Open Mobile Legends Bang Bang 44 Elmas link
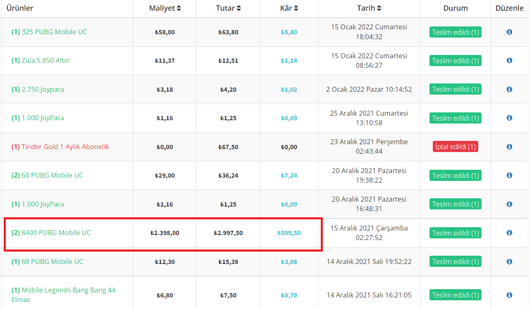The height and width of the screenshot is (309, 532). [64, 295]
